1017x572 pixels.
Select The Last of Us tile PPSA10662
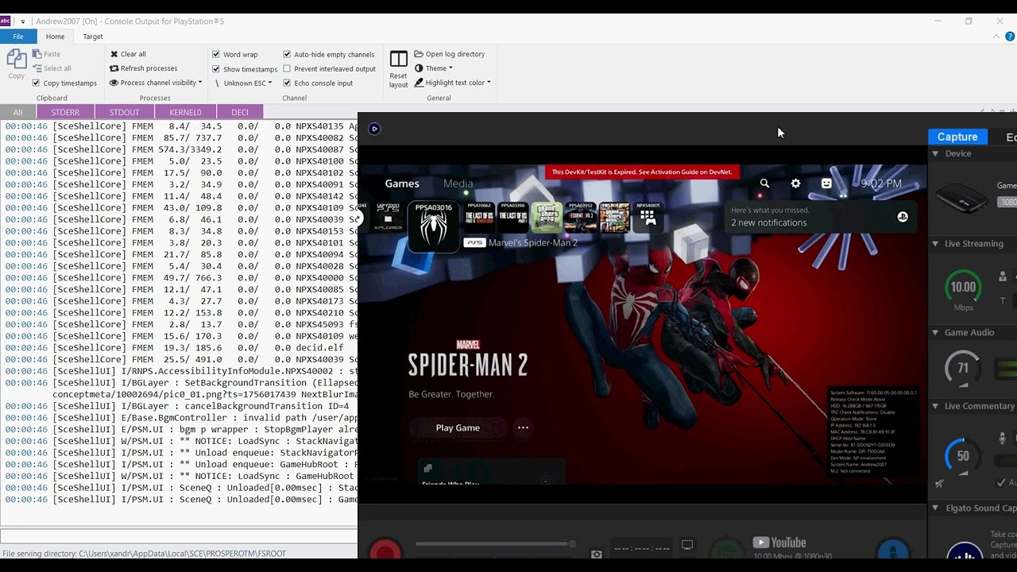pyautogui.click(x=479, y=217)
